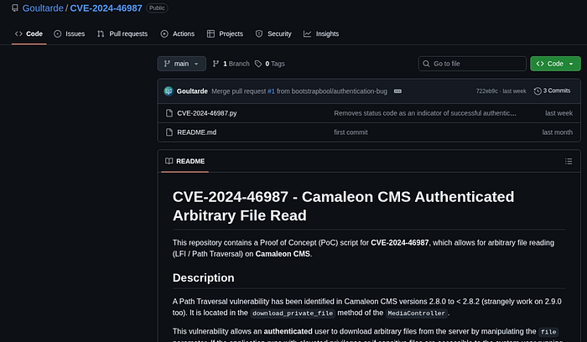The image size is (587, 342).
Task: View the 3 Commits history
Action: pos(552,91)
